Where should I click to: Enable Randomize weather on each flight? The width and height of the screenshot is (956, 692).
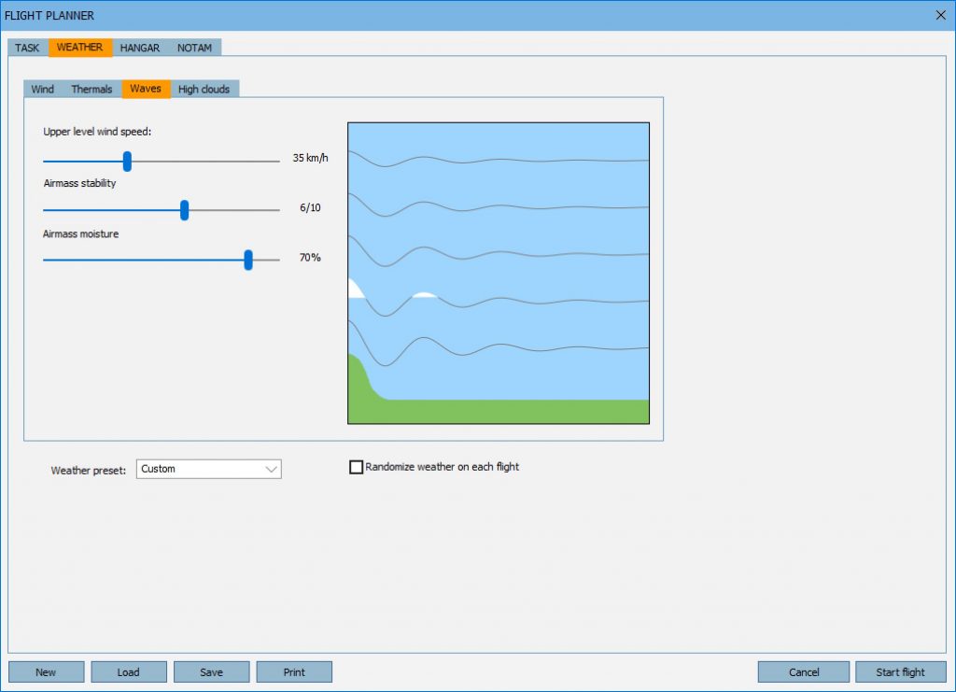(356, 467)
